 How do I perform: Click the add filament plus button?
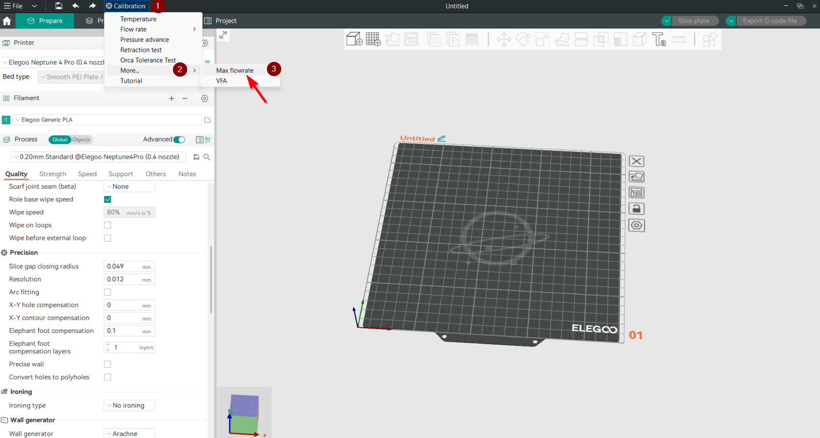(171, 98)
